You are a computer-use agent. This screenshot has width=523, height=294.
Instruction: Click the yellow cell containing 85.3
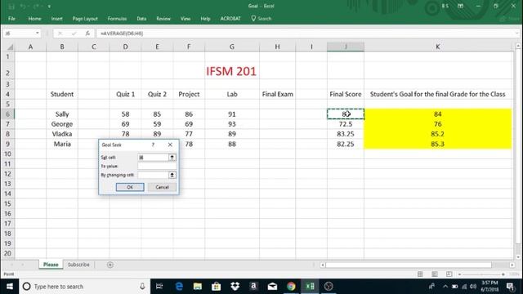(x=438, y=144)
